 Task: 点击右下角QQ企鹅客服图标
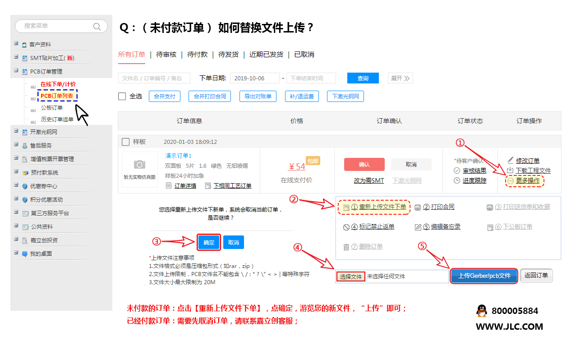pos(482,311)
